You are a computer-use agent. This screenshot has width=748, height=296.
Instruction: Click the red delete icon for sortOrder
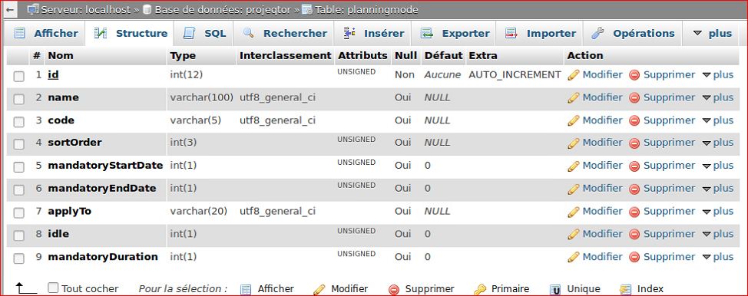(634, 143)
